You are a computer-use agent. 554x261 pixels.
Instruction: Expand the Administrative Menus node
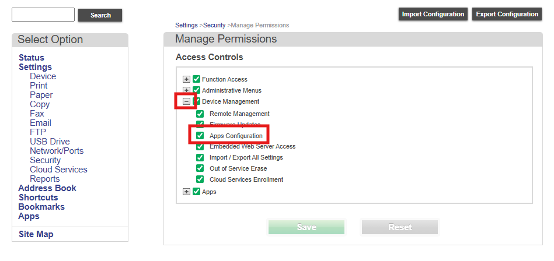(187, 90)
